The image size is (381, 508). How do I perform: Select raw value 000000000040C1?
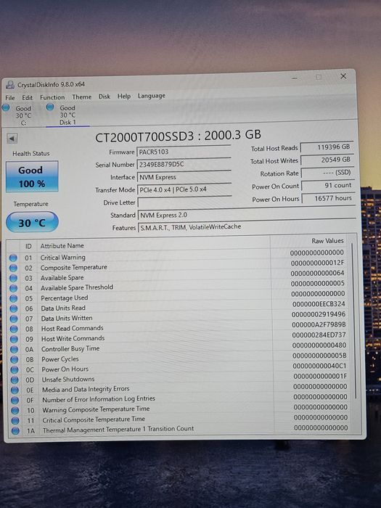click(x=319, y=366)
